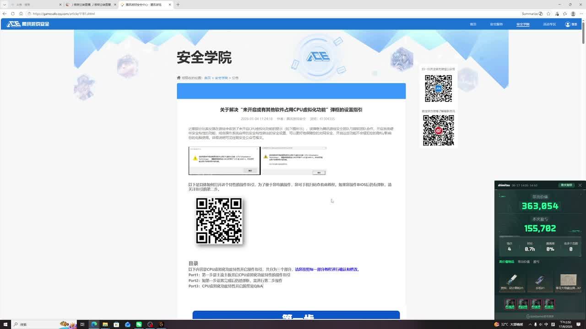
Task: Open the browser home page icon
Action: click(x=21, y=14)
